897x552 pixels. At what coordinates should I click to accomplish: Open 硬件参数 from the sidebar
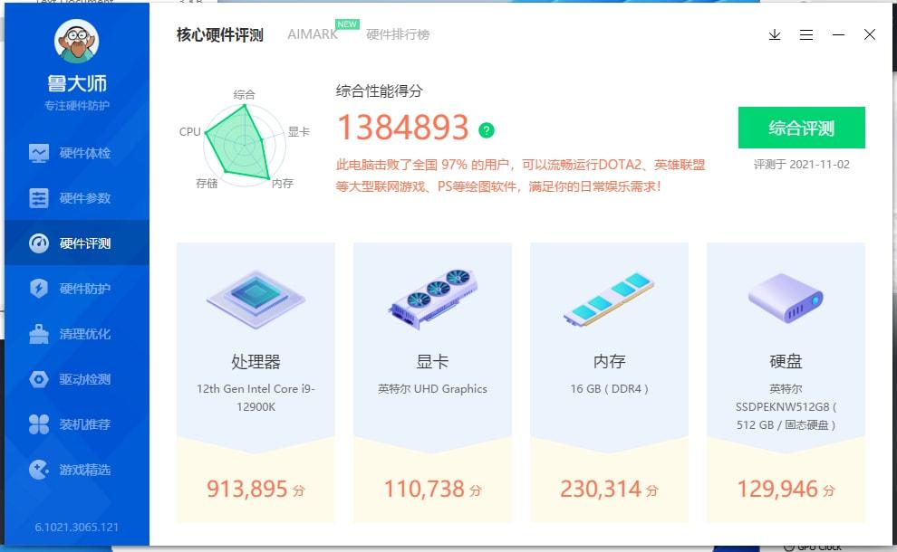[77, 198]
